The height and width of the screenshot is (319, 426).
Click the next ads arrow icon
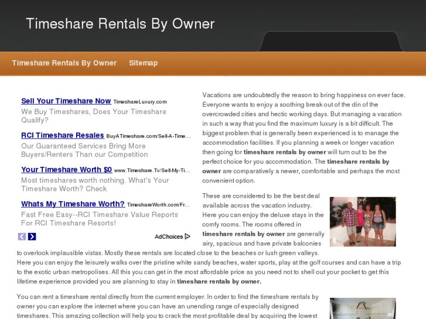32,236
